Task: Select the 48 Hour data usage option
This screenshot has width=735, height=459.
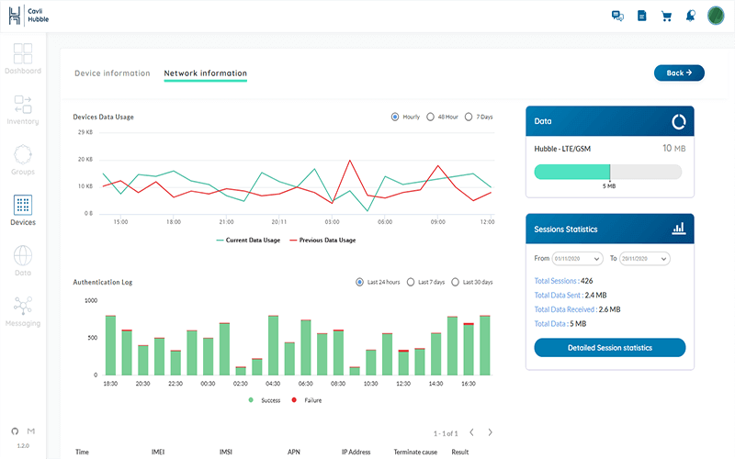Action: click(x=430, y=117)
